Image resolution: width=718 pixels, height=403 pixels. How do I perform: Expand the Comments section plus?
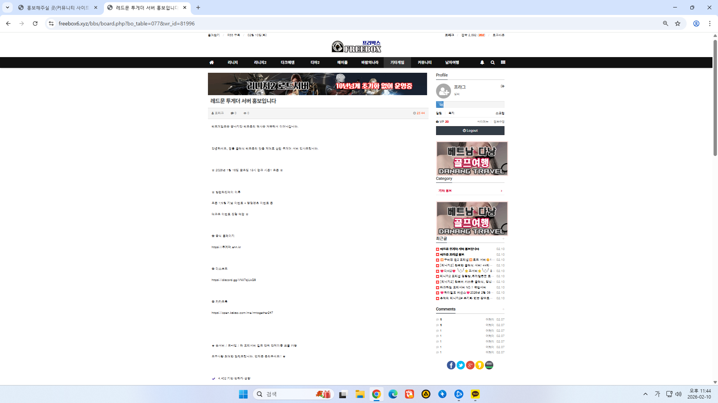[503, 309]
